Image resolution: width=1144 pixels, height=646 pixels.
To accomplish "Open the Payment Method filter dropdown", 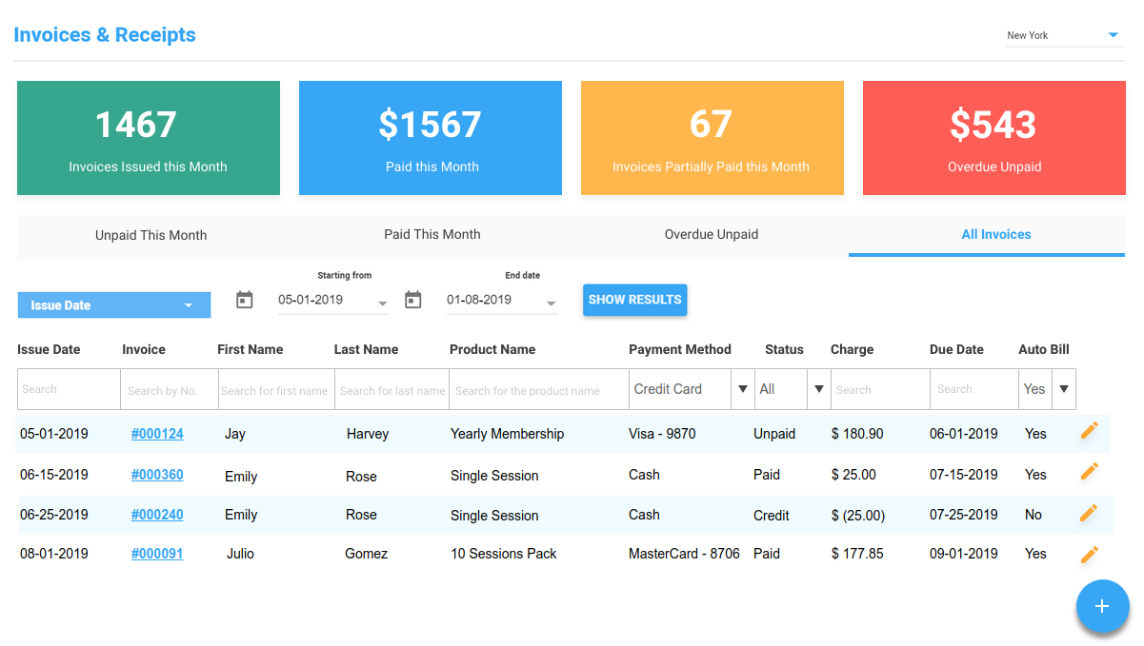I will 743,389.
